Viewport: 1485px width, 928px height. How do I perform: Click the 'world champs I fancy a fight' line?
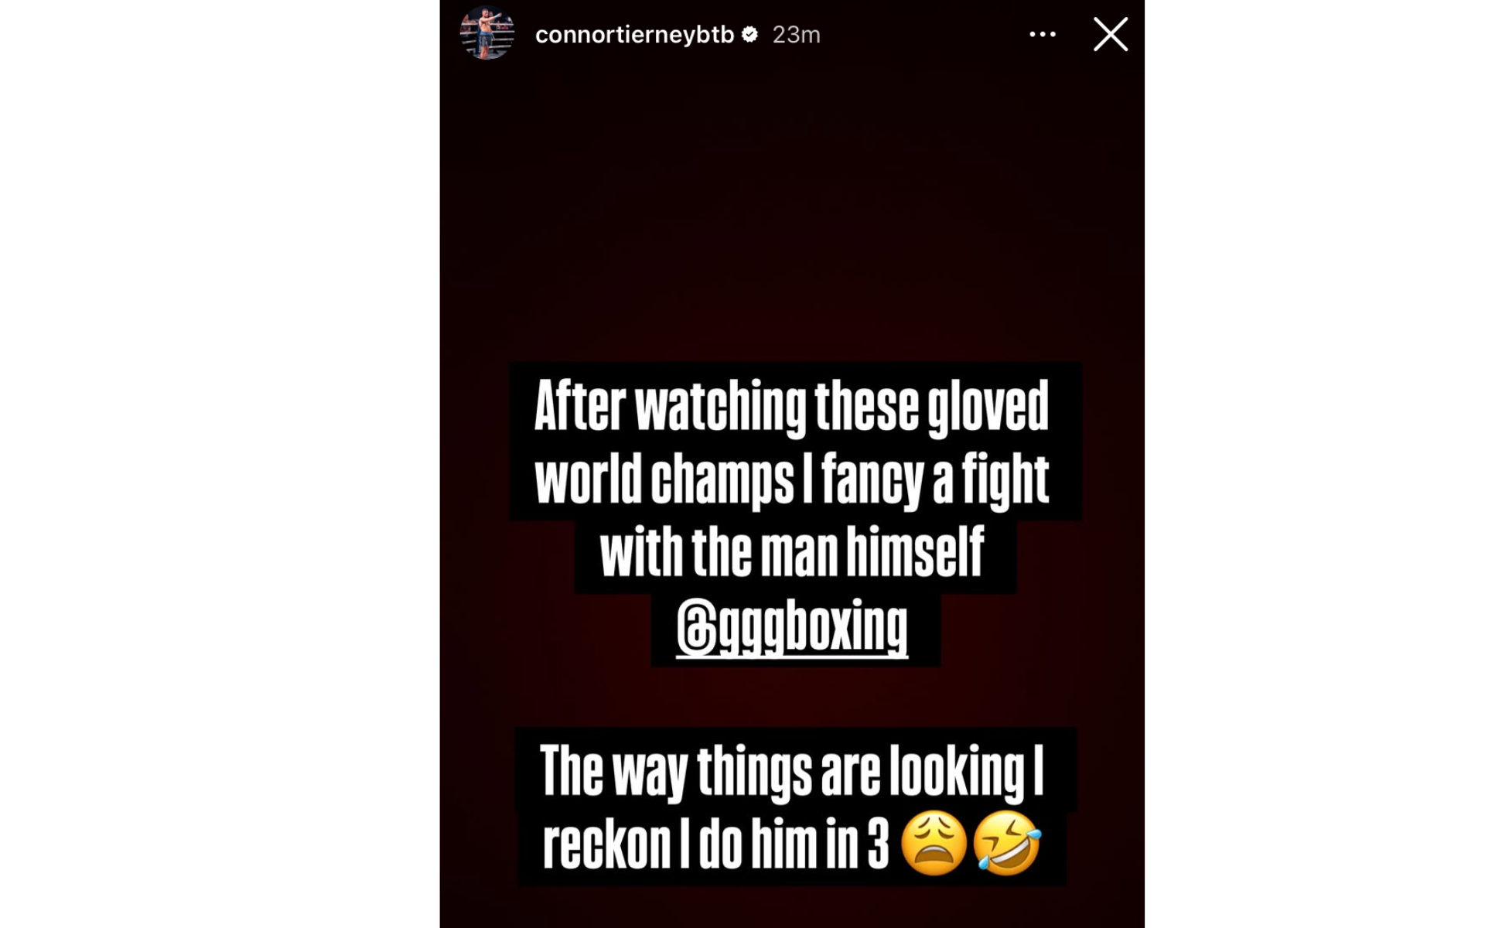[x=791, y=481]
